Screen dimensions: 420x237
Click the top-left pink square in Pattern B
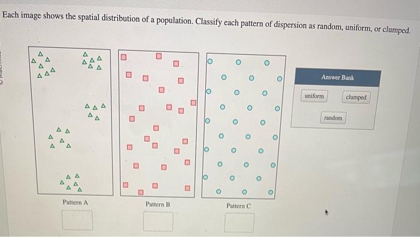pyautogui.click(x=123, y=57)
